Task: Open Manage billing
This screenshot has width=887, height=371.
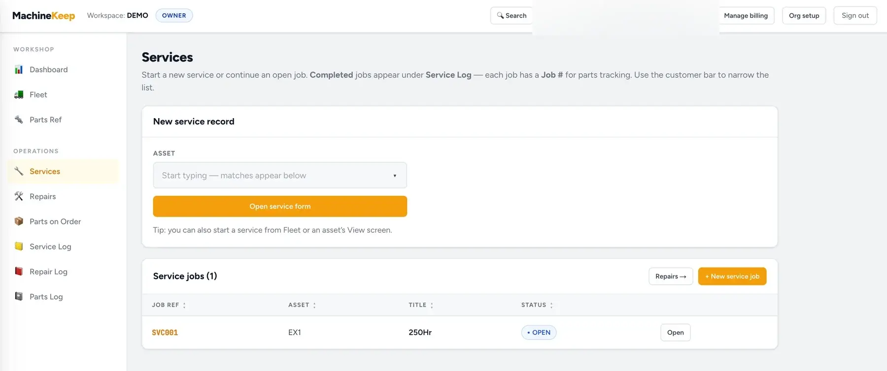Action: pyautogui.click(x=746, y=16)
